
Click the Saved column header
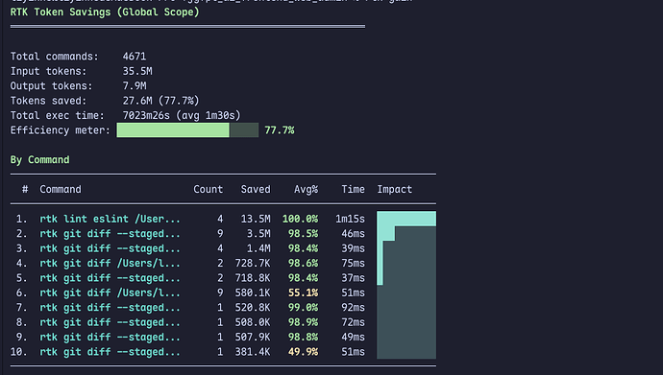256,189
